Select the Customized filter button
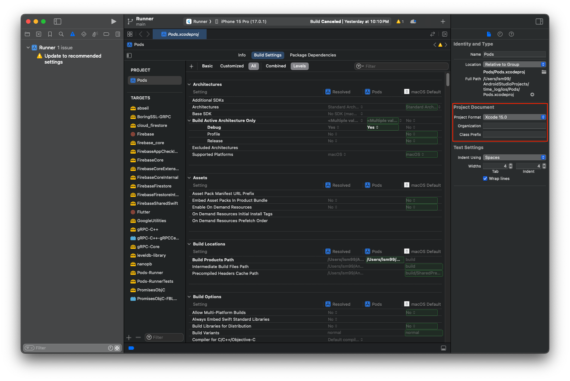The width and height of the screenshot is (570, 381). point(232,66)
